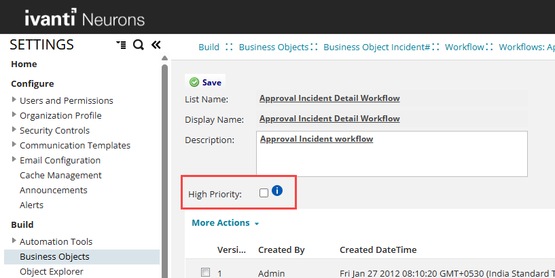Collapse the Settings sidebar with double chevron
The image size is (555, 278).
click(156, 45)
